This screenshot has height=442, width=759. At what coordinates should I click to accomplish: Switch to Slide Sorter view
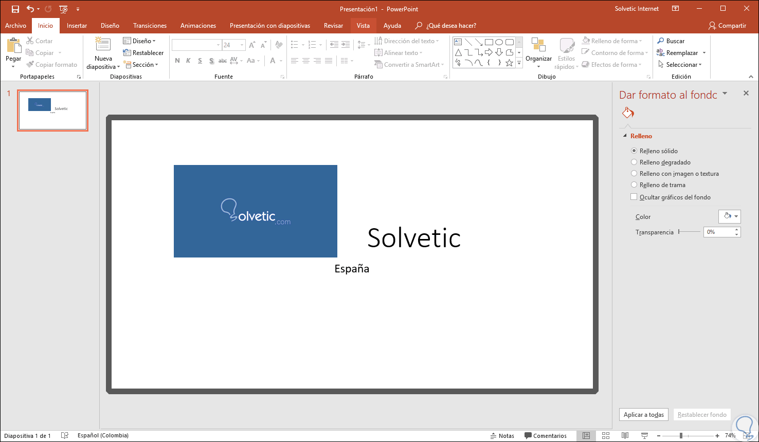[x=606, y=436]
